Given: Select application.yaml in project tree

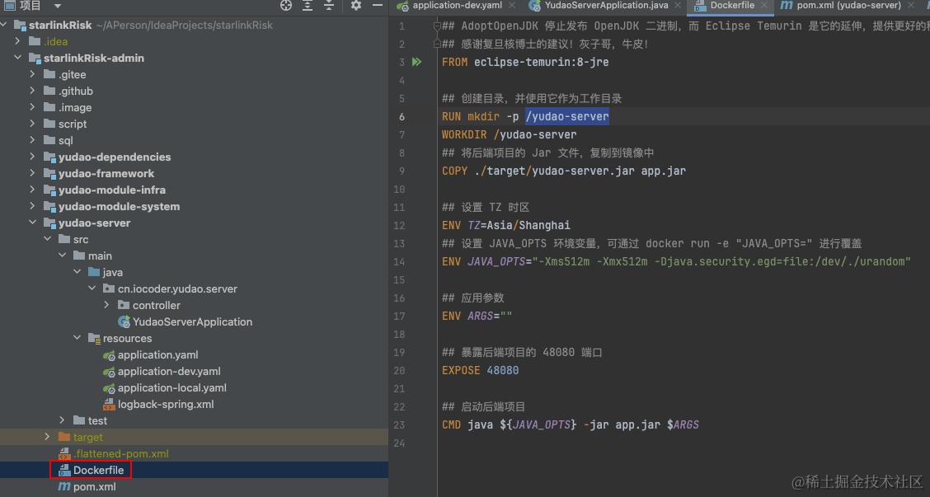Looking at the screenshot, I should click(x=157, y=354).
